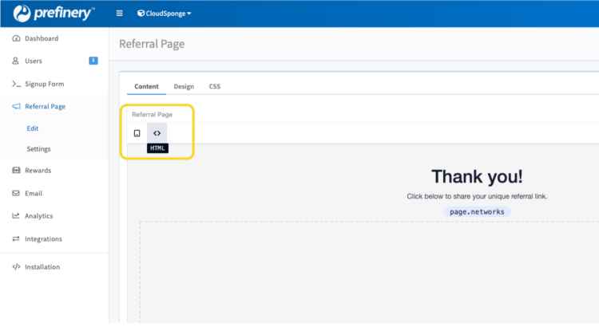Open the HTML code view icon
The image size is (599, 327).
(x=157, y=133)
